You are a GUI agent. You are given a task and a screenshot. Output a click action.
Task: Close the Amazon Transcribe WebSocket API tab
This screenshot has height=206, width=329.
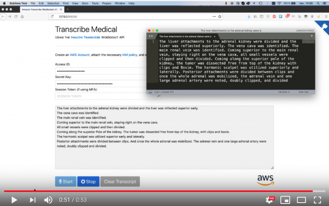pyautogui.click(x=61, y=9)
